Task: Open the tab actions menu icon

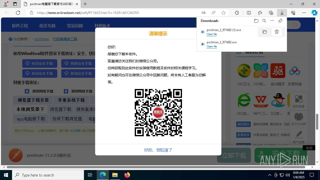Action: click(x=15, y=4)
